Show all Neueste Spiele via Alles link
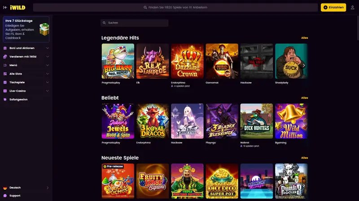This screenshot has width=359, height=201. [x=305, y=158]
